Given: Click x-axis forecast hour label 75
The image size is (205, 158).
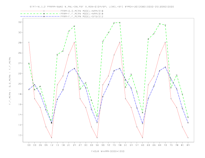Looking at the screenshot, I should pos(171,145).
